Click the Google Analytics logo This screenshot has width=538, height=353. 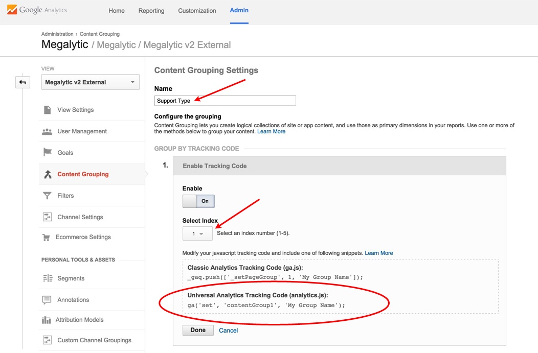(37, 10)
